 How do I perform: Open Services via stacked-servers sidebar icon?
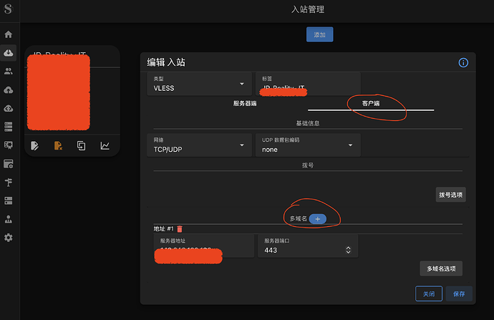click(9, 127)
